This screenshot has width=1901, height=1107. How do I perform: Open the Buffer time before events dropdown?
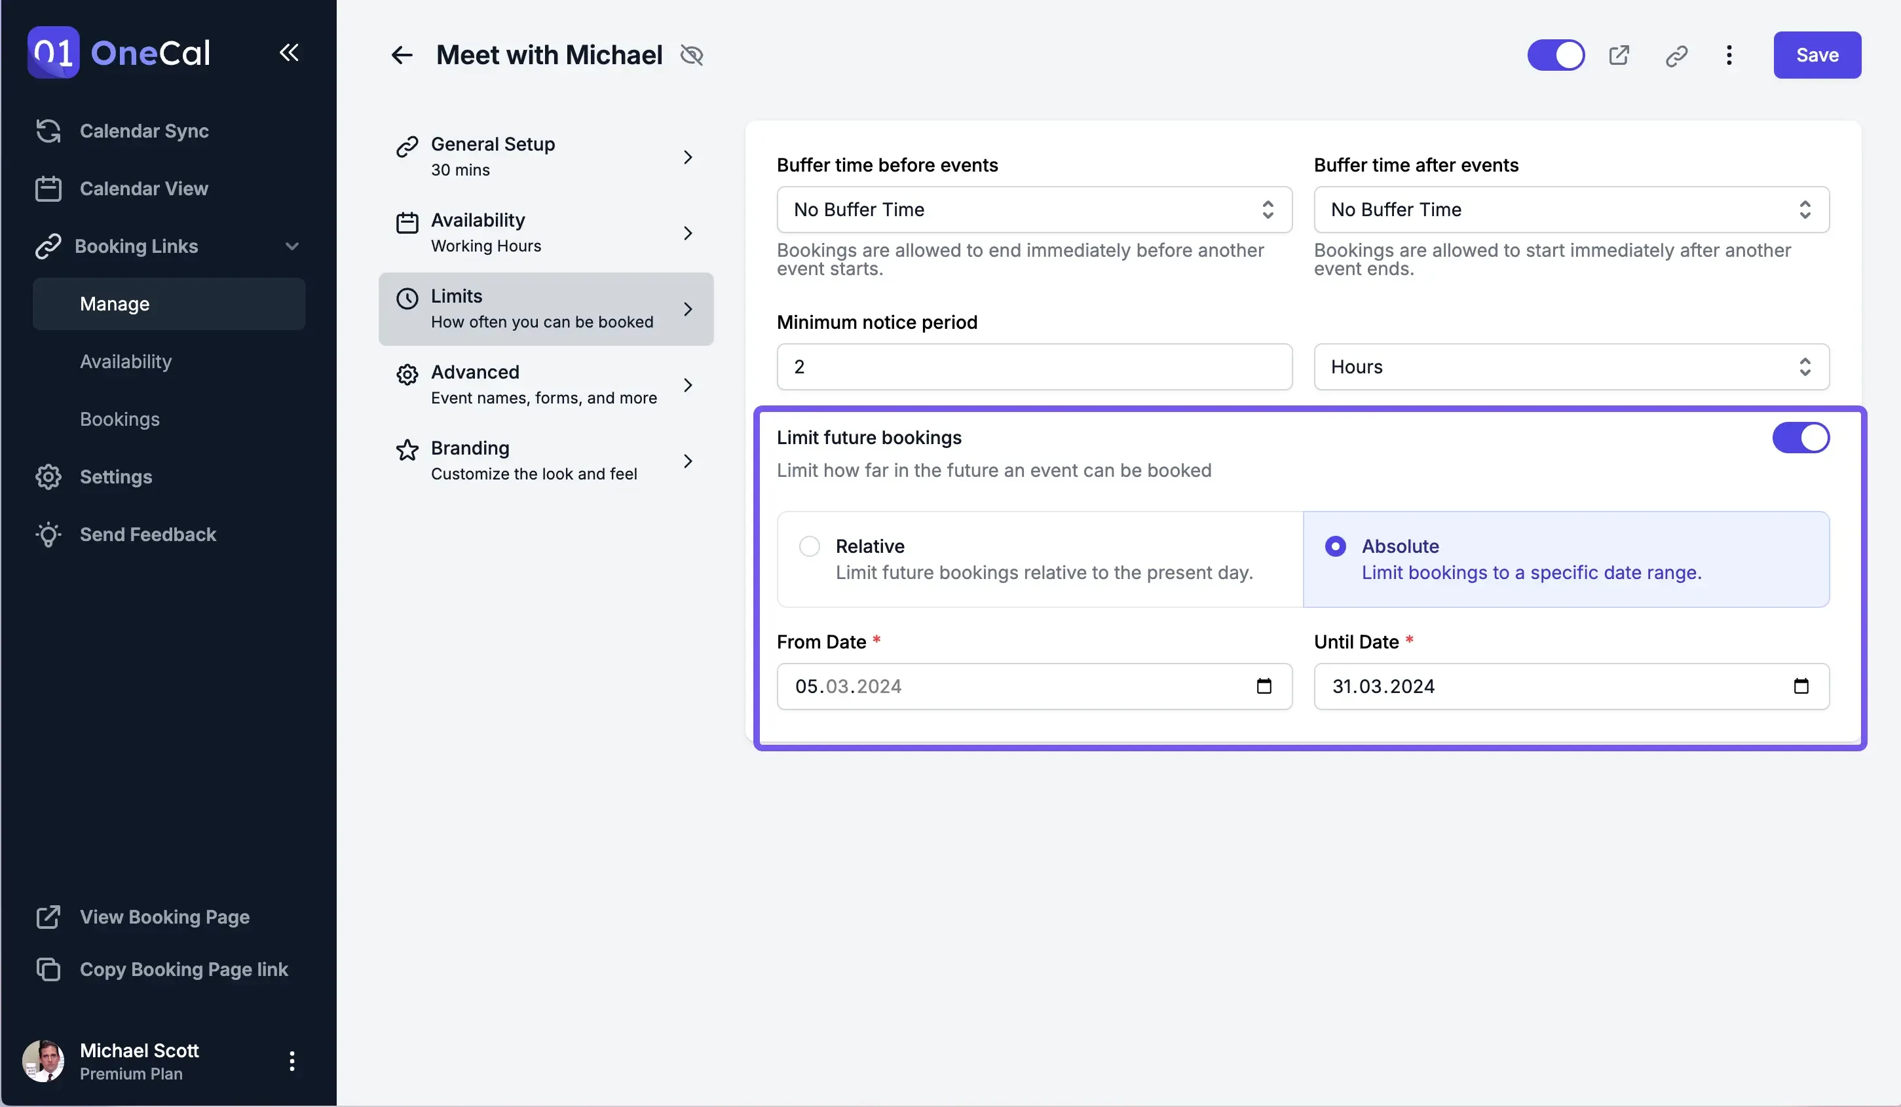(1033, 210)
